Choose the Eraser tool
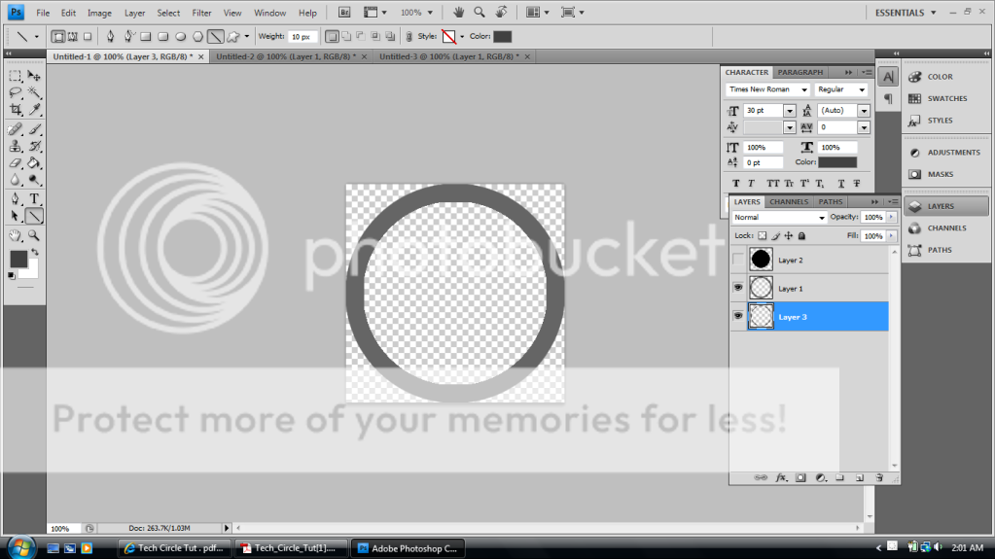Screen dimensions: 995x559 16,163
